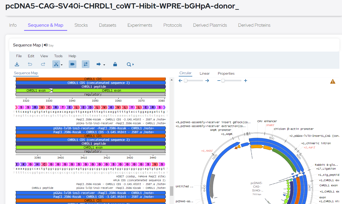Click the zoom slider handle
342x204 pixels.
pos(223,81)
